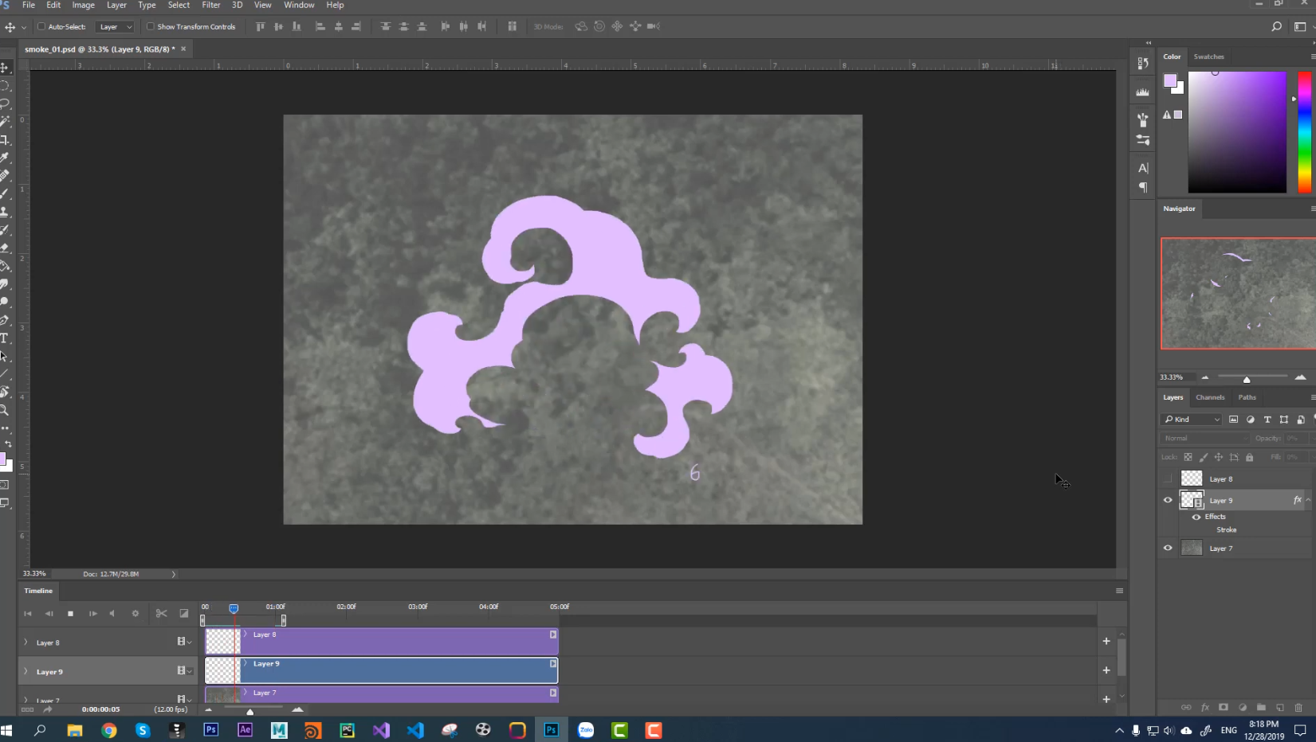This screenshot has height=742, width=1316.
Task: Pick a color in the purple color field
Action: (x=1237, y=132)
